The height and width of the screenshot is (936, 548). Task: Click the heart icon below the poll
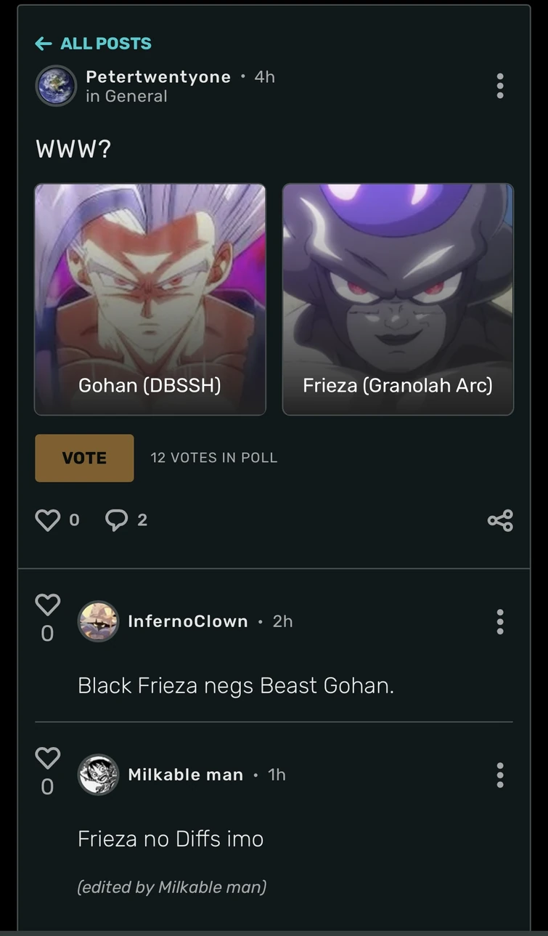[x=47, y=519]
